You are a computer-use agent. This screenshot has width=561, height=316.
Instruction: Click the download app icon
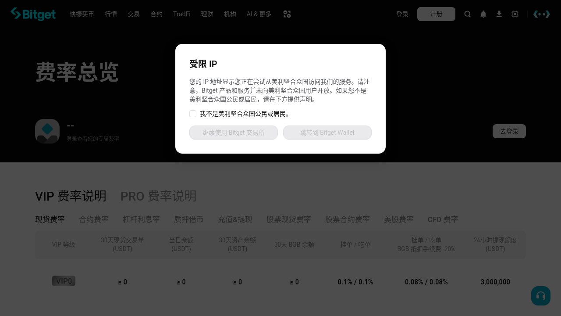point(499,14)
